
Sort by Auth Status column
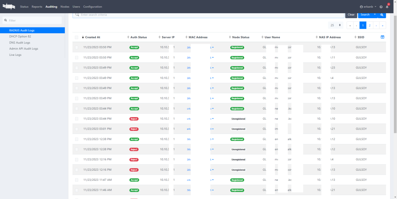click(x=138, y=37)
